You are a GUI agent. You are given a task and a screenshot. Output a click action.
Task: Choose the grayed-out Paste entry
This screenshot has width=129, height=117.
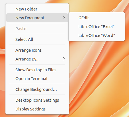pyautogui.click(x=37, y=29)
